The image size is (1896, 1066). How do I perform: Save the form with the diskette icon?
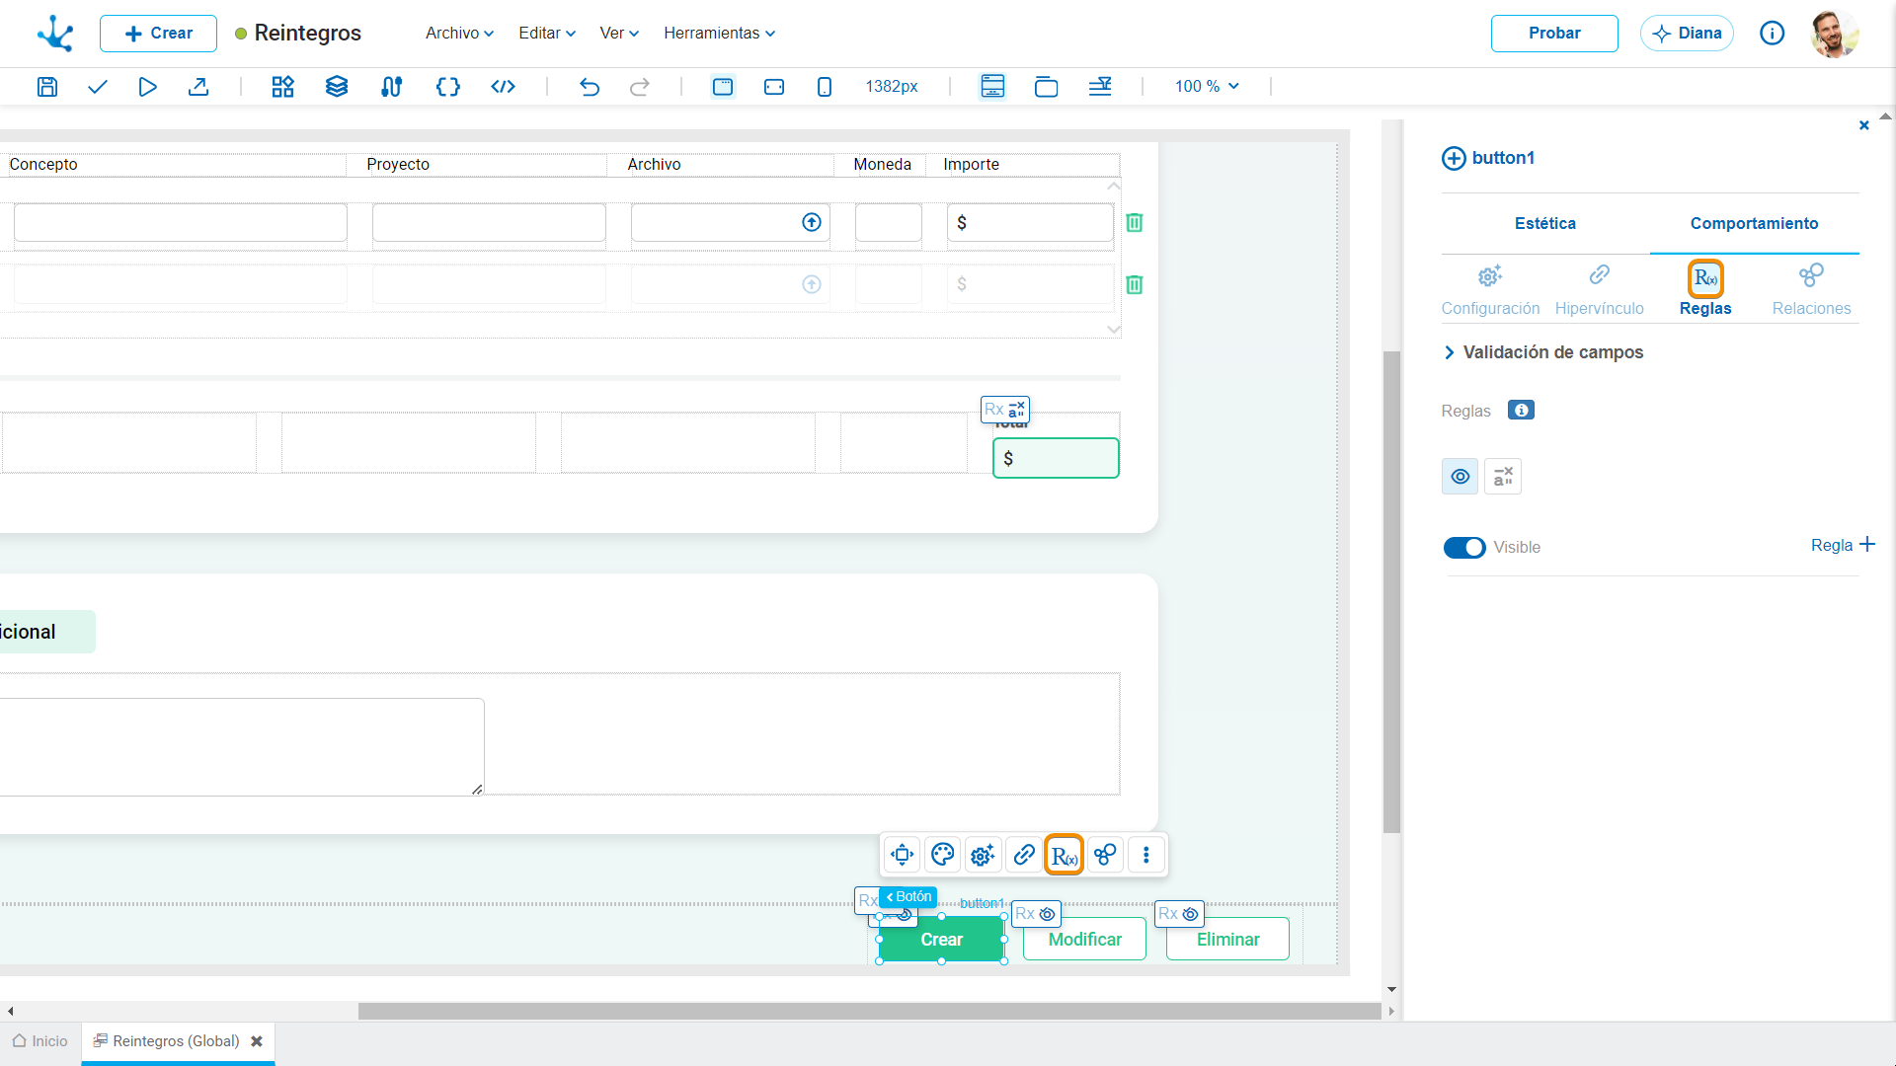pos(46,87)
